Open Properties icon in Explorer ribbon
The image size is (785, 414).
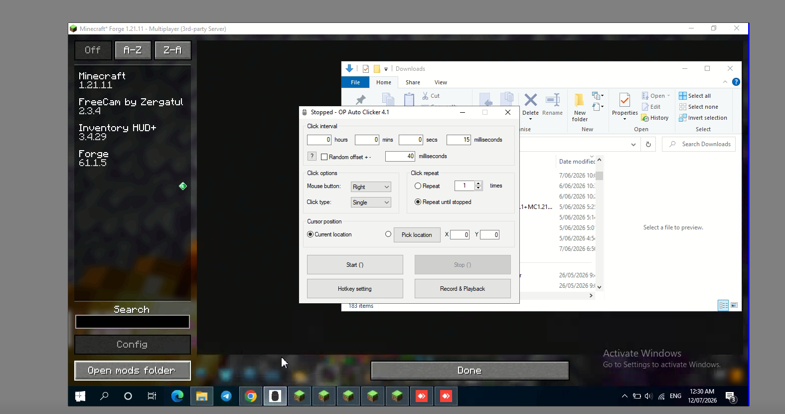pos(625,100)
